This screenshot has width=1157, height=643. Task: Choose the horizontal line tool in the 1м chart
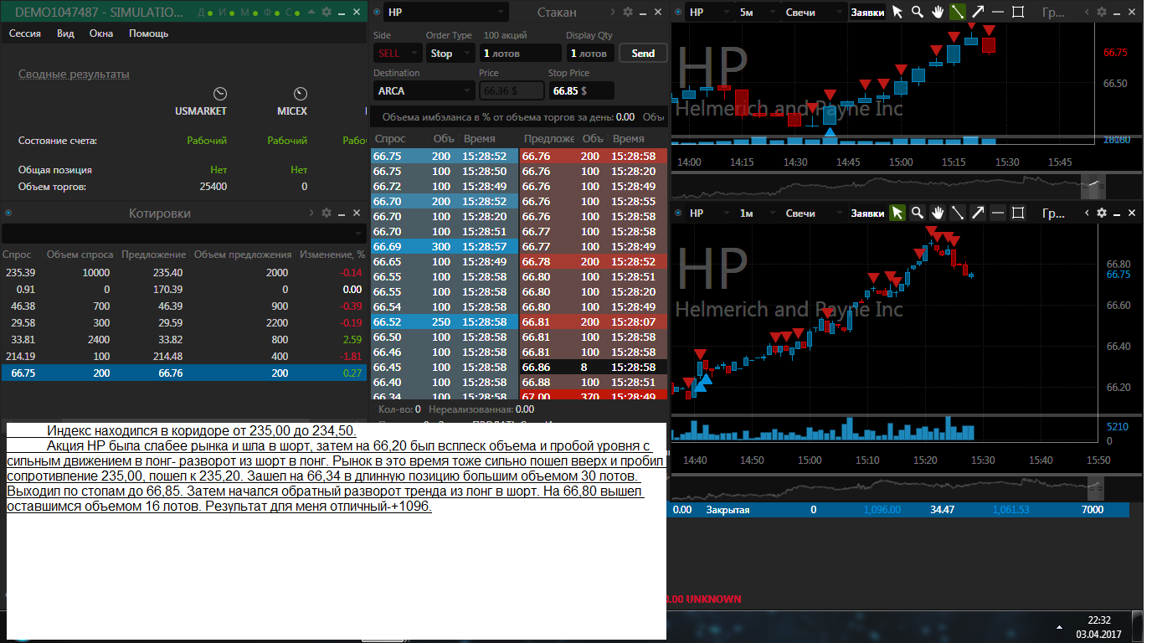pos(998,213)
